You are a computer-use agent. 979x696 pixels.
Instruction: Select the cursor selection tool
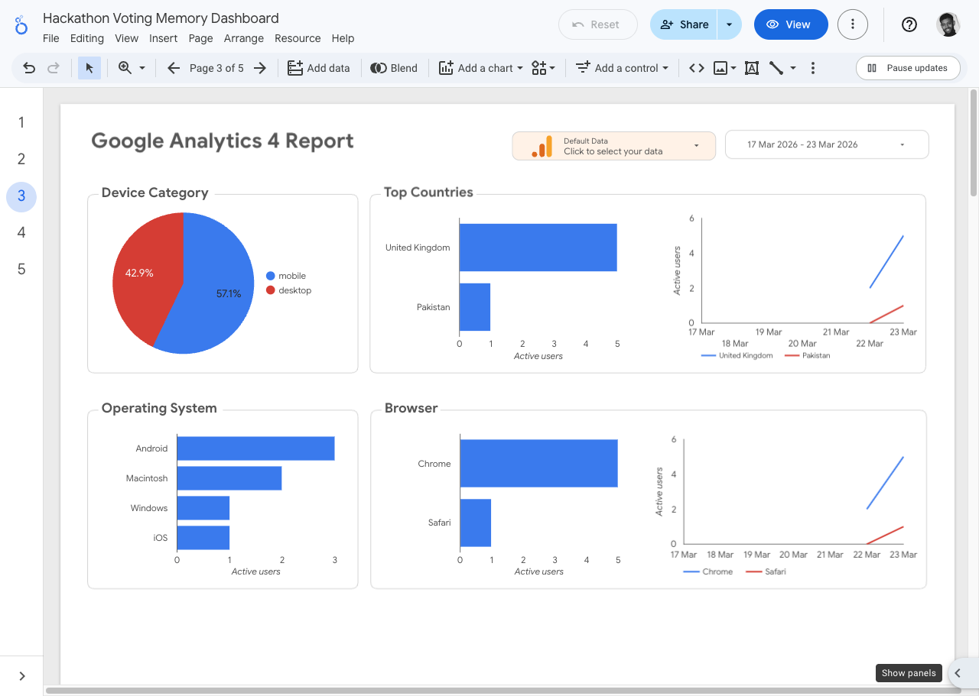pyautogui.click(x=89, y=67)
